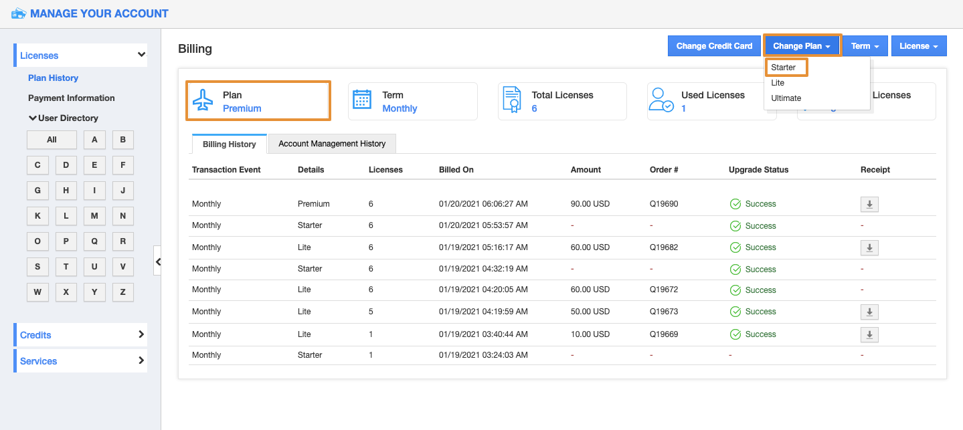Switch to Account Management History tab
963x430 pixels.
pos(332,144)
